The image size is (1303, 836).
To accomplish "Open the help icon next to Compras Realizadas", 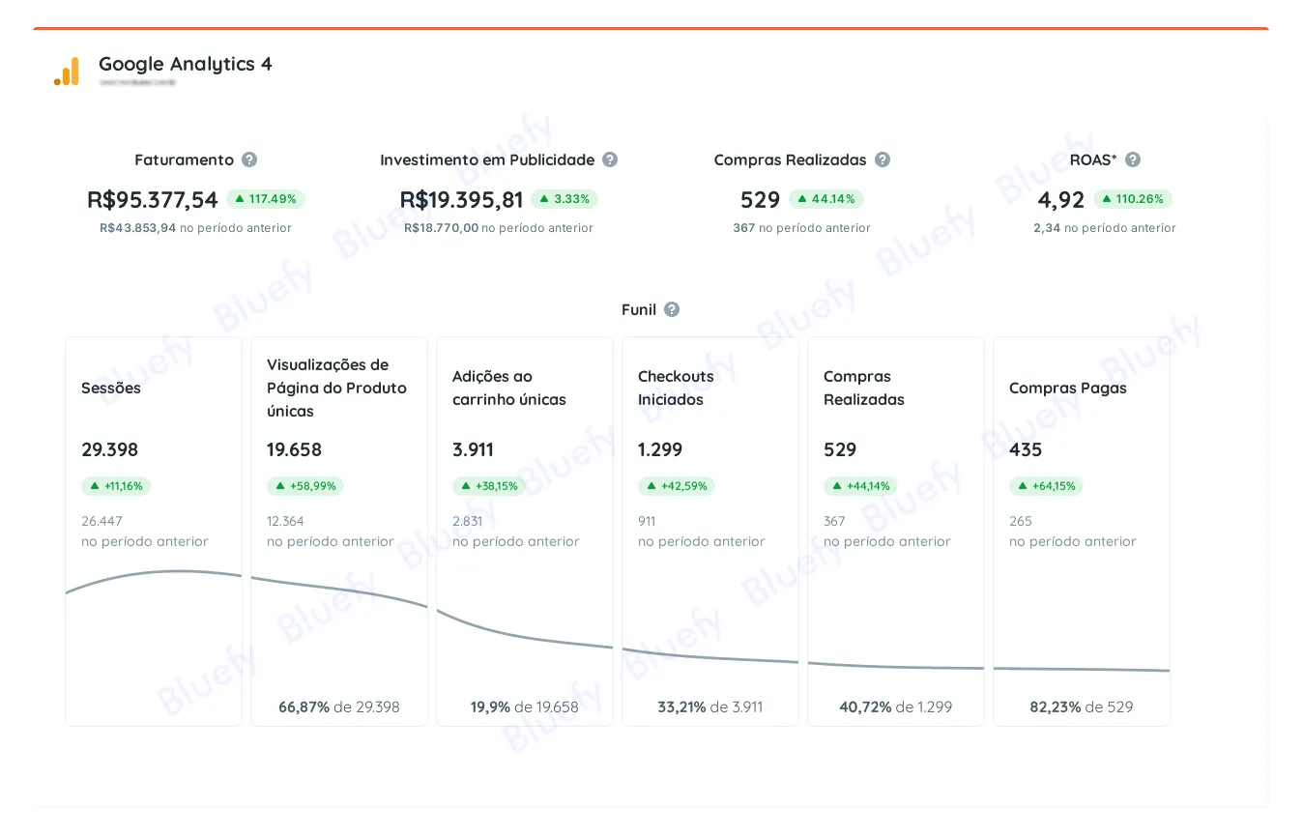I will point(883,159).
